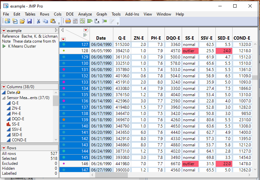Open Fit Y by X toolbar icon
This screenshot has width=260, height=180.
click(97, 21)
